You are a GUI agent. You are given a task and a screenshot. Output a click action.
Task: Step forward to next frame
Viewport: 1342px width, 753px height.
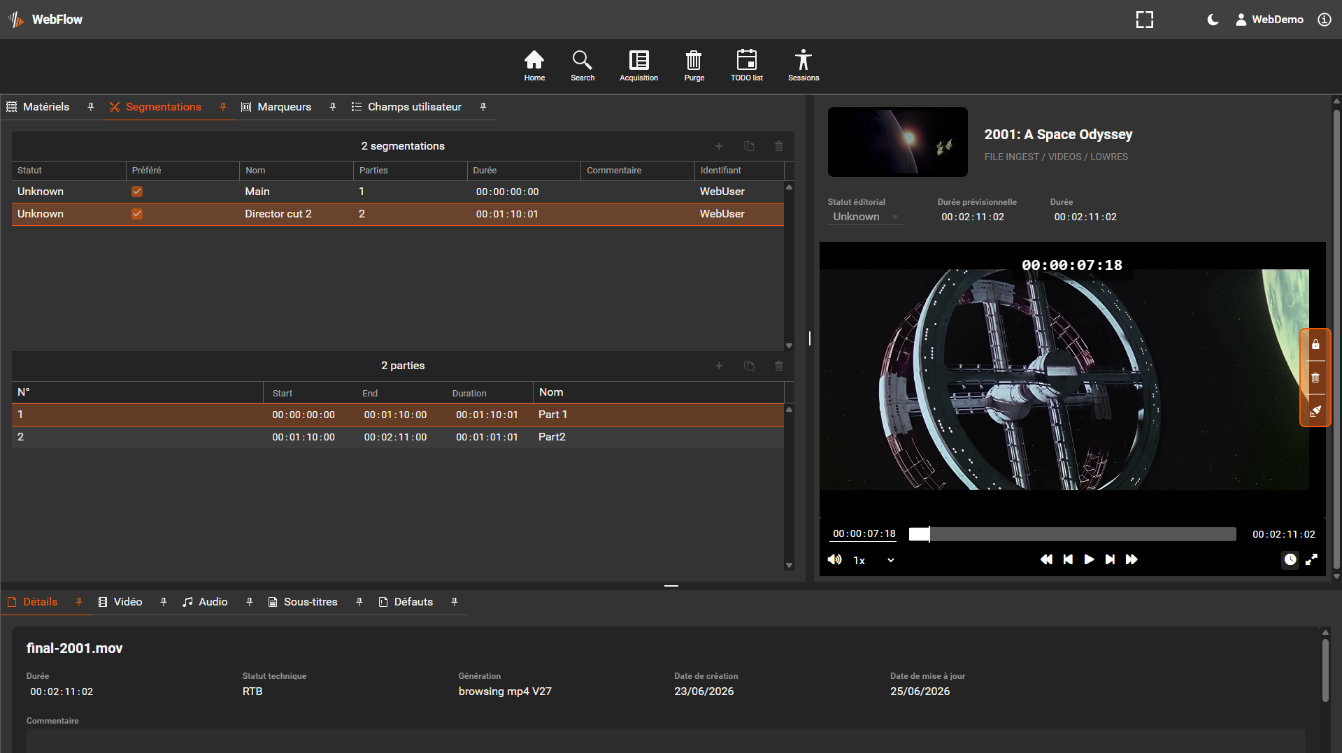[x=1110, y=559]
